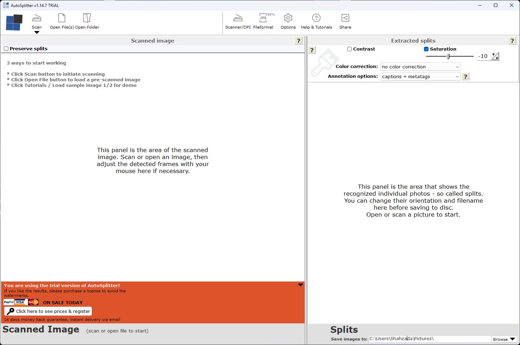
Task: Click here to see prices & register
Action: click(48, 311)
